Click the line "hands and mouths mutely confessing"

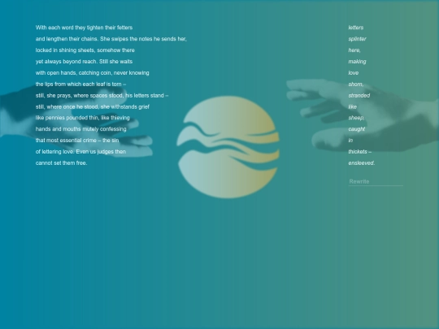[x=81, y=129]
